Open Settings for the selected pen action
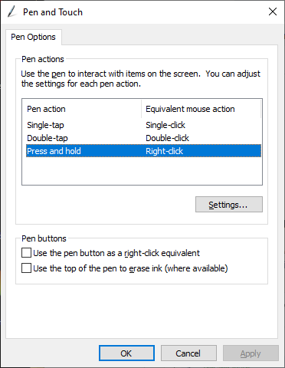 click(229, 205)
